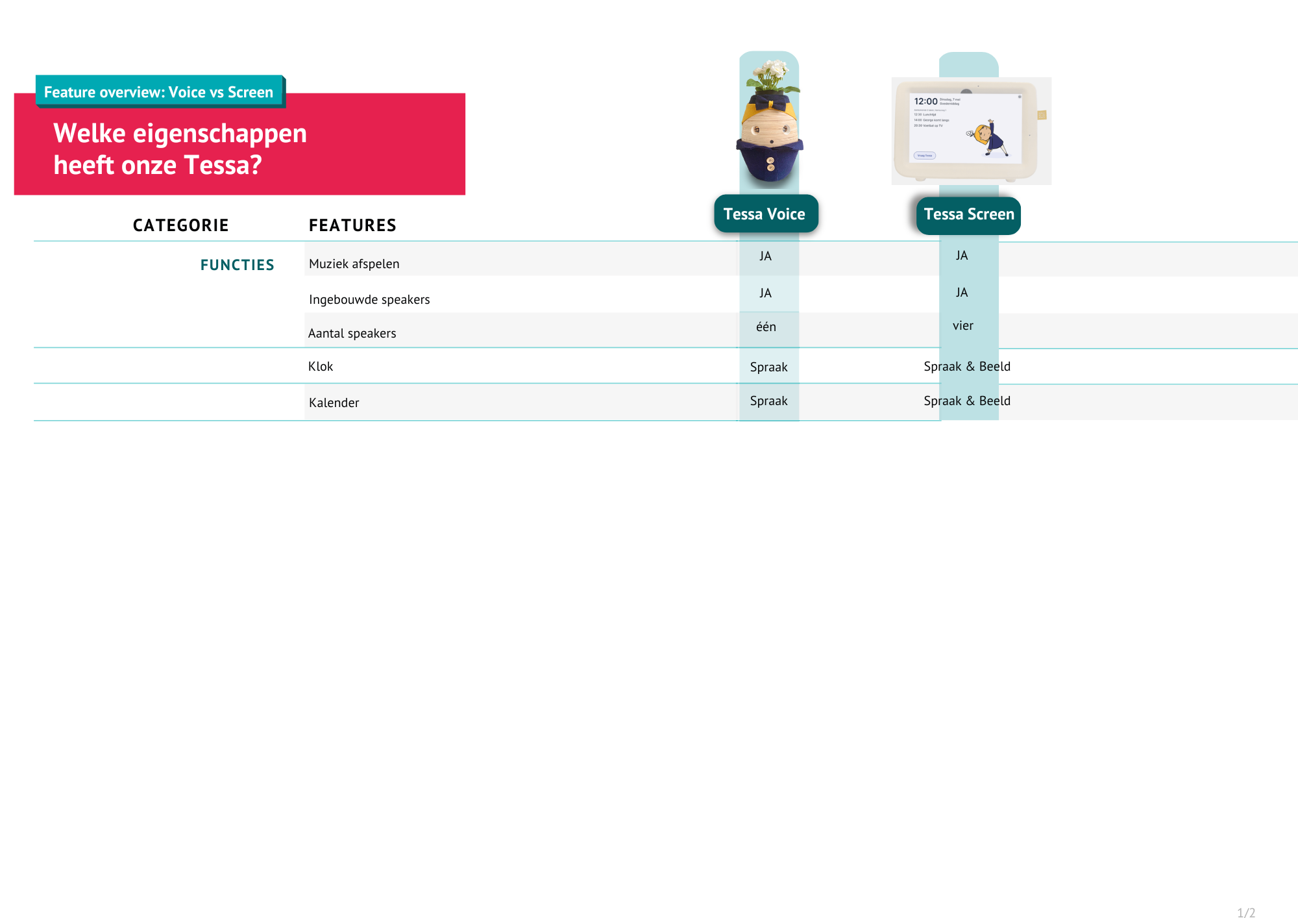Select the FUNCTIES category label

point(238,265)
